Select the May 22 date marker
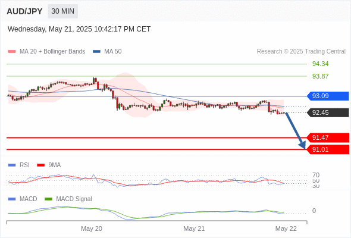The image size is (351, 238). 286,228
